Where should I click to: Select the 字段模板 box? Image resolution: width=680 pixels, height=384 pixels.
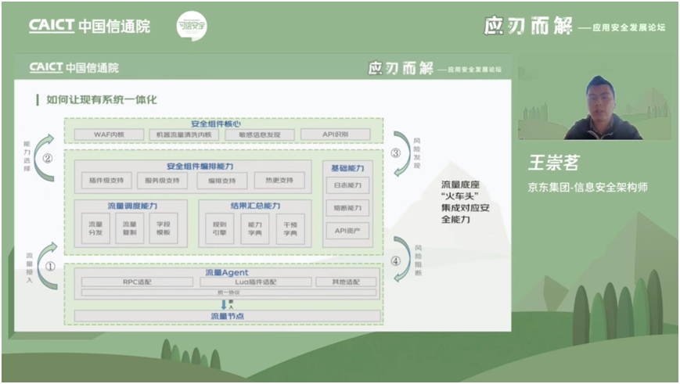click(164, 228)
